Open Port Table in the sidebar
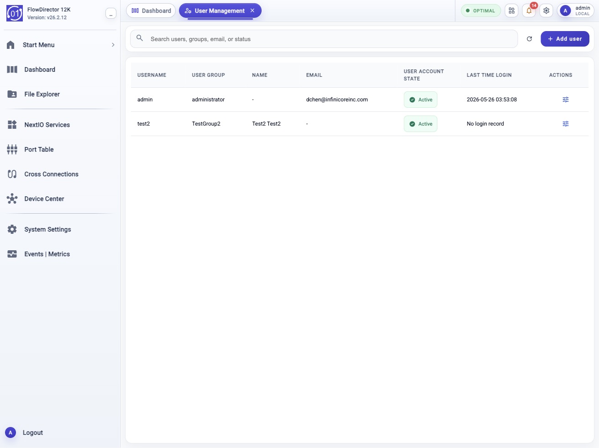Image resolution: width=599 pixels, height=448 pixels. (x=60, y=149)
